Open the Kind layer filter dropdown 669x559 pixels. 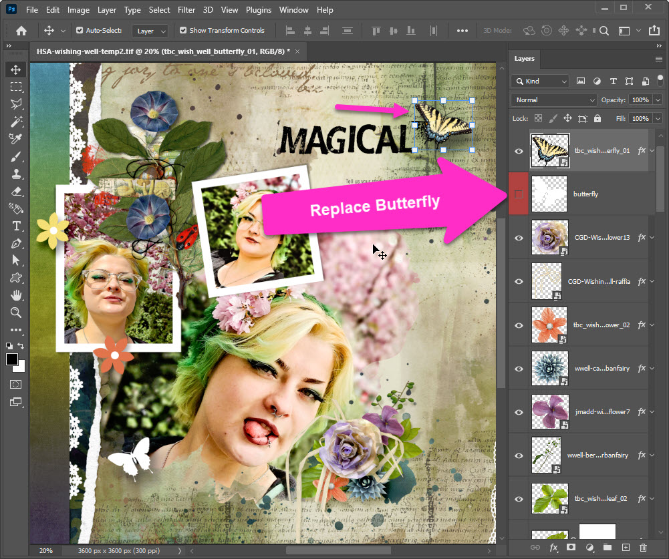point(540,81)
